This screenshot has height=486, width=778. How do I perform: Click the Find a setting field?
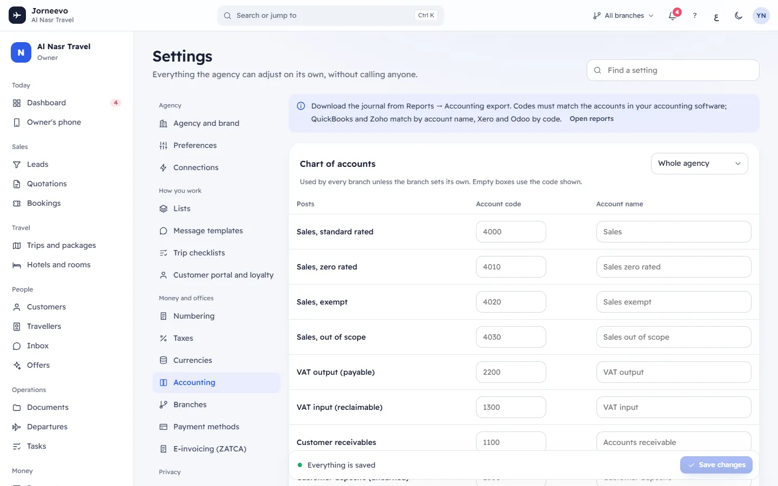tap(673, 70)
